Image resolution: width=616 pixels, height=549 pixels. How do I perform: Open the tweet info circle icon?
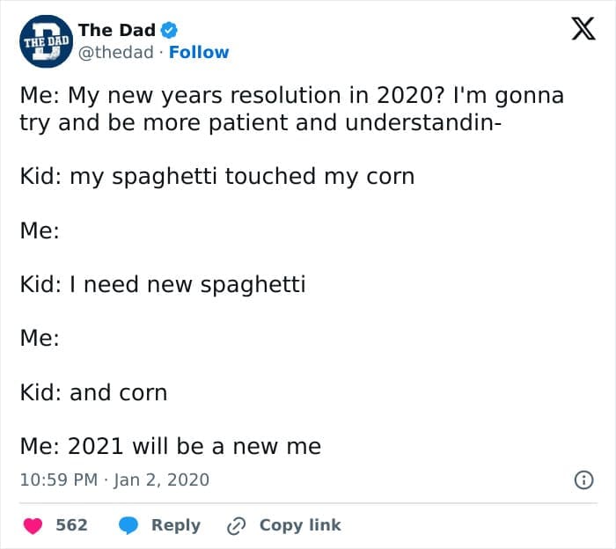582,479
